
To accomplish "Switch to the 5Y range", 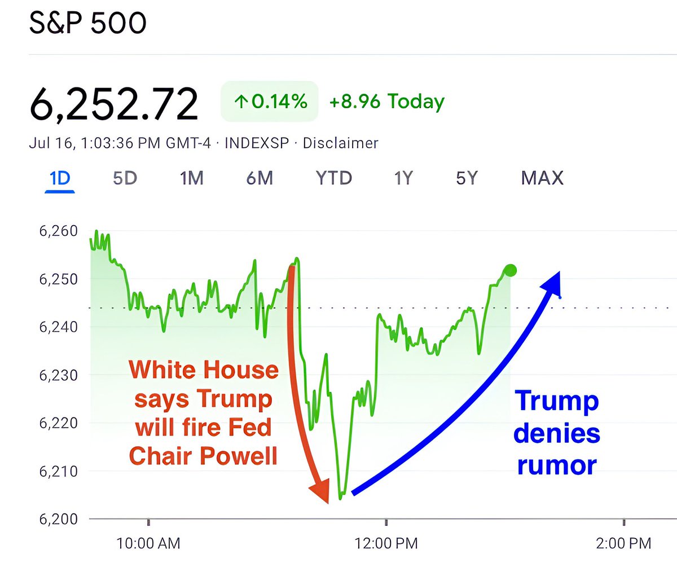I will [467, 178].
